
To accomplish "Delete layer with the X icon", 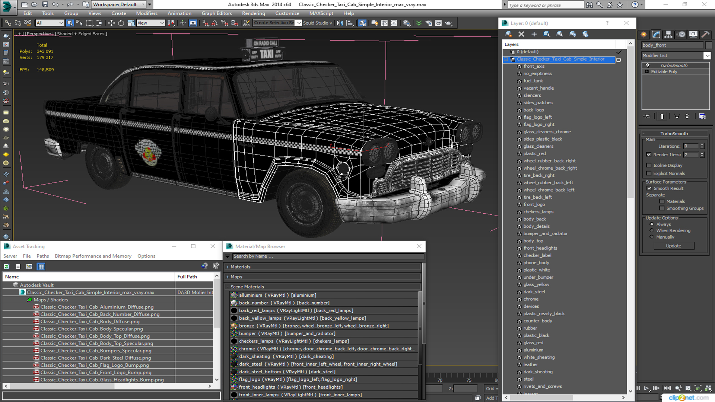I will click(x=521, y=34).
